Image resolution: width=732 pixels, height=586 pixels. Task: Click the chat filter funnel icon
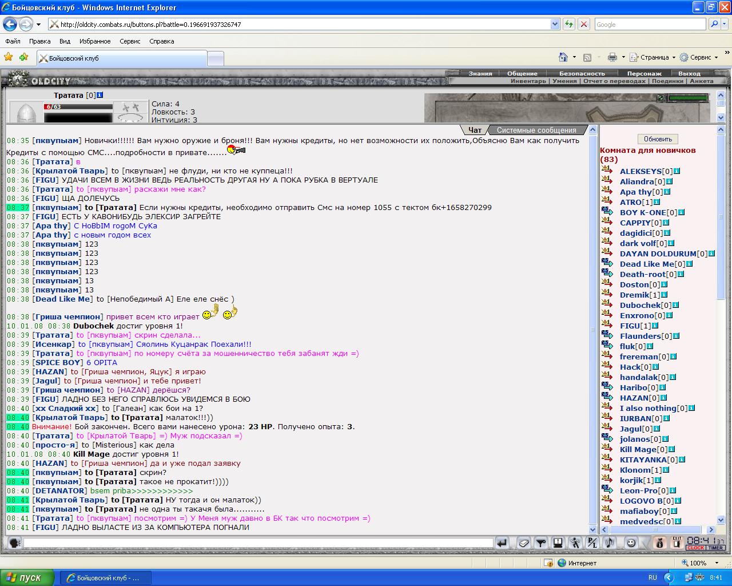pos(540,543)
